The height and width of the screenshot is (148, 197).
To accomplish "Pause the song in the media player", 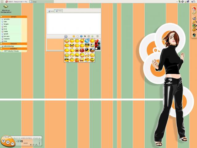I will coord(8,142).
